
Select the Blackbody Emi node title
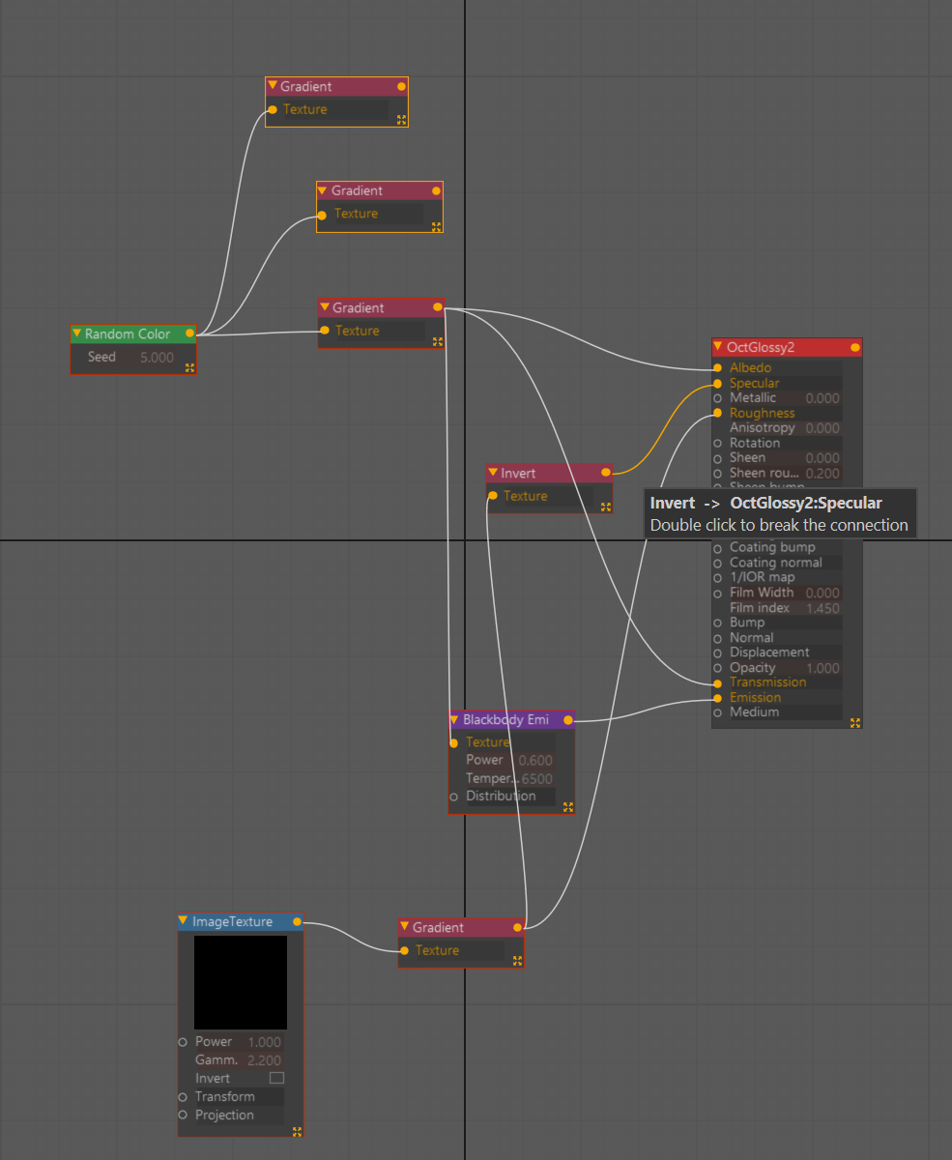click(505, 719)
